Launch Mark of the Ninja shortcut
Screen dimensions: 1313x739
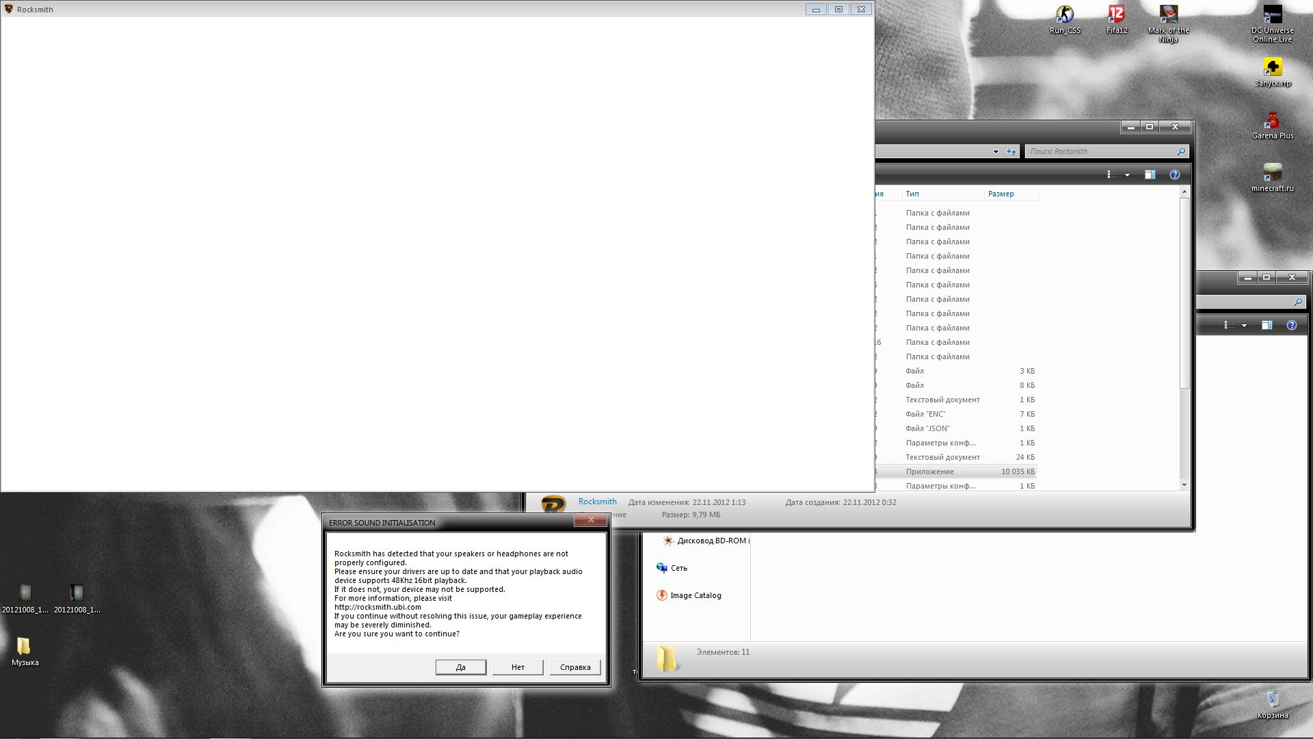point(1168,15)
